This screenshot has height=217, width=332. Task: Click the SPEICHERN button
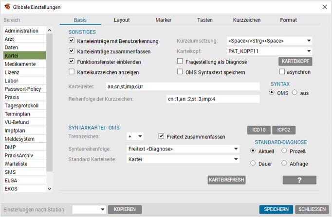(276, 209)
